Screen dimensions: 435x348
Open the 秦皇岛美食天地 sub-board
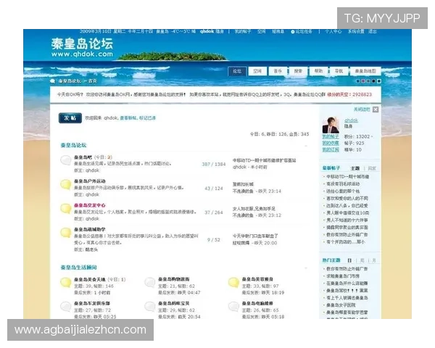[x=90, y=279]
